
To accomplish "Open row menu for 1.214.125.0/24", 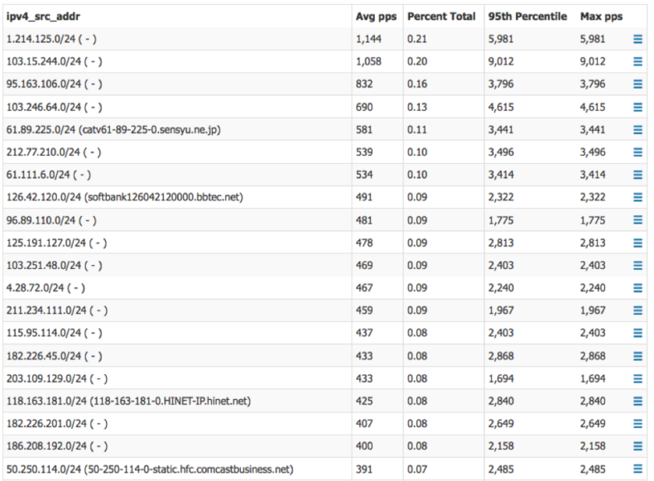I will (637, 39).
